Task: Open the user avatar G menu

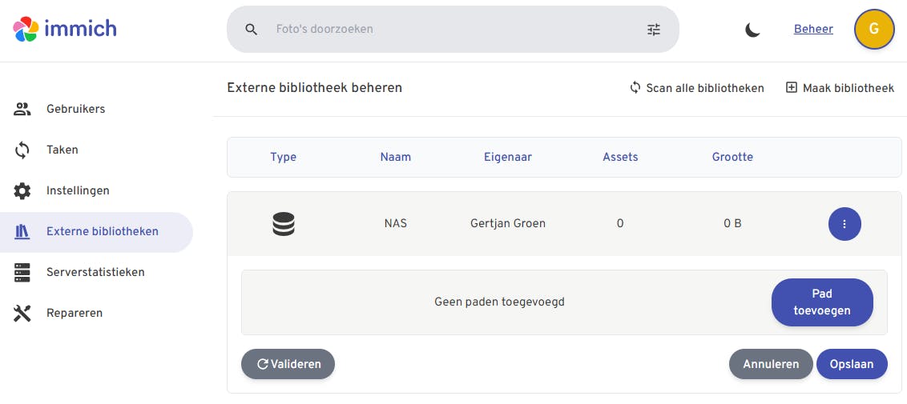Action: (874, 30)
